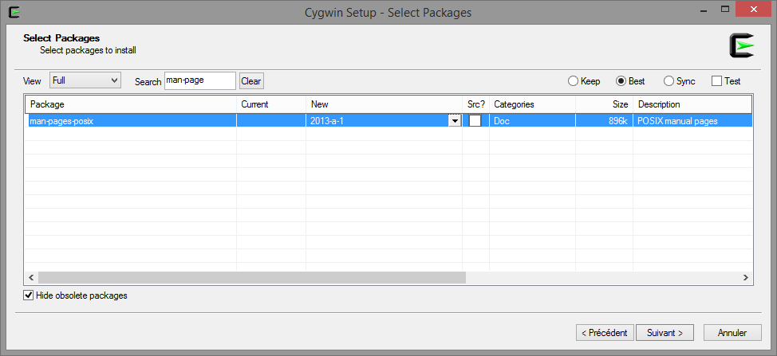Click the Annuler button
This screenshot has height=356, width=777.
click(732, 333)
